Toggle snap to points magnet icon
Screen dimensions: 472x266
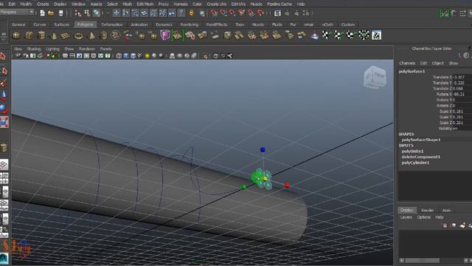tap(232, 13)
